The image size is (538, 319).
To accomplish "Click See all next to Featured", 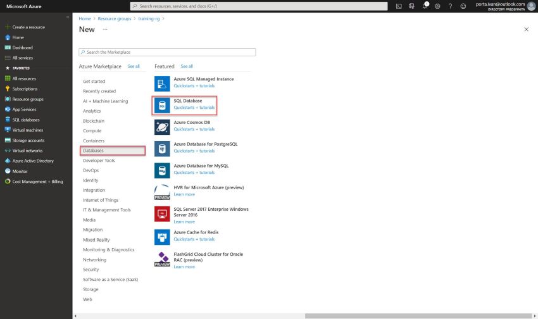I will pos(187,66).
